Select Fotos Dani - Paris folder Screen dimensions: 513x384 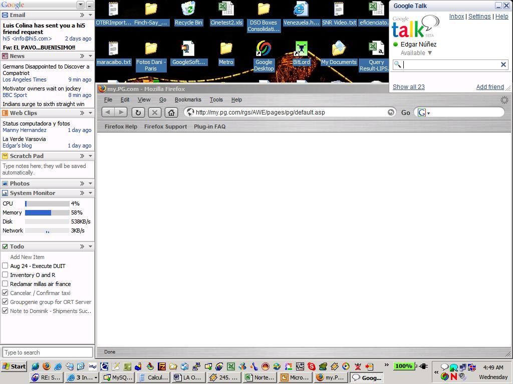[151, 56]
